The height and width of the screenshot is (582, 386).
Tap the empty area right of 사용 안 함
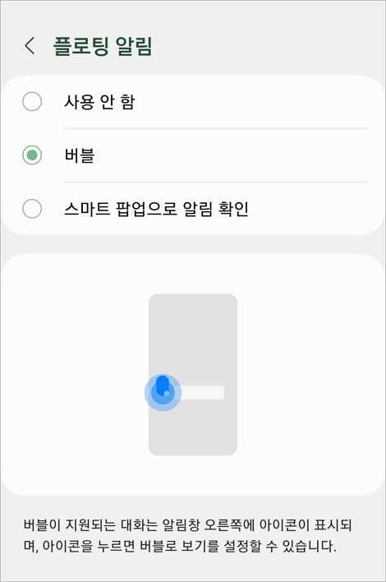pos(252,102)
